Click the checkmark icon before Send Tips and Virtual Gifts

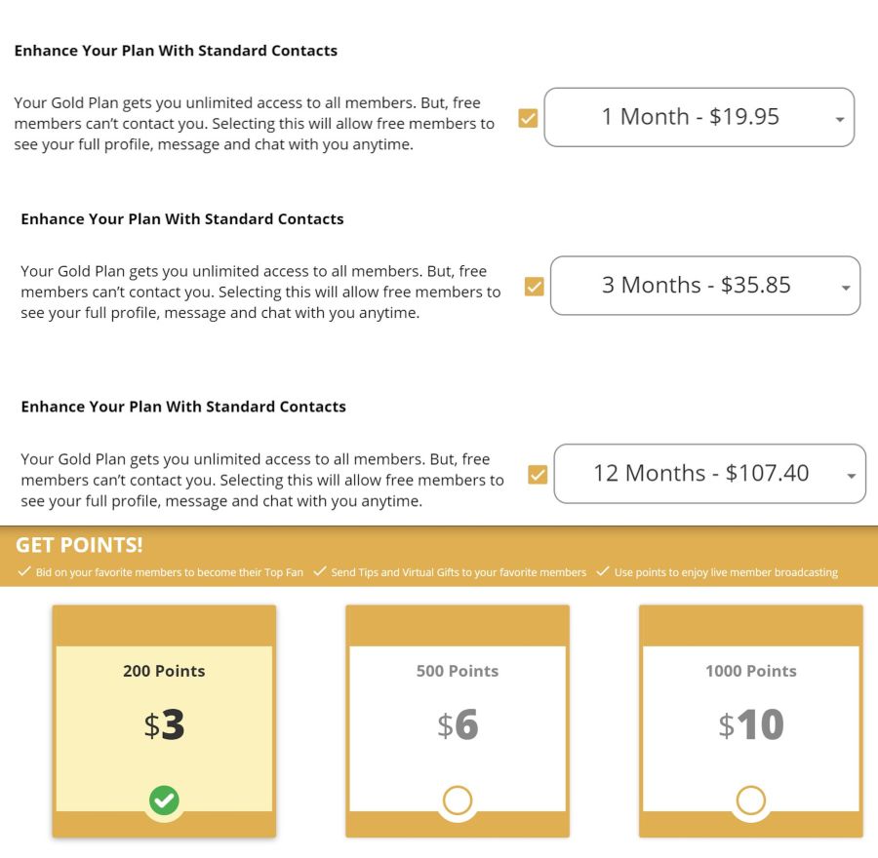(x=320, y=571)
